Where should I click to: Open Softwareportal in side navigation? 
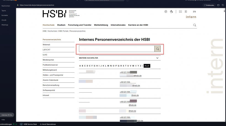pos(49,90)
